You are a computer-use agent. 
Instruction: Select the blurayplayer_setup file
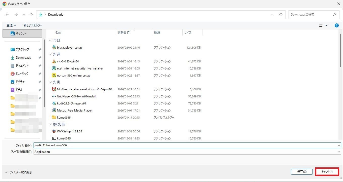[69, 48]
